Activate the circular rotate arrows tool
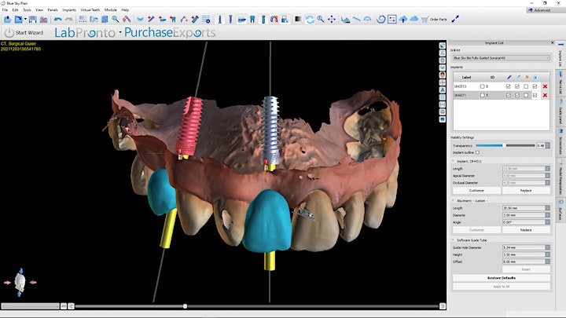566x318 pixels. click(310, 20)
